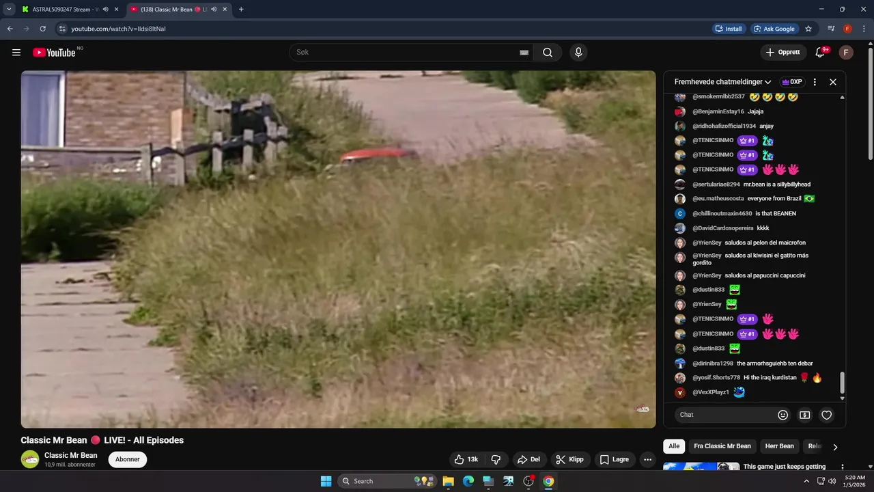874x492 pixels.
Task: Select the Classic Mr Bean browser tab
Action: 173,10
